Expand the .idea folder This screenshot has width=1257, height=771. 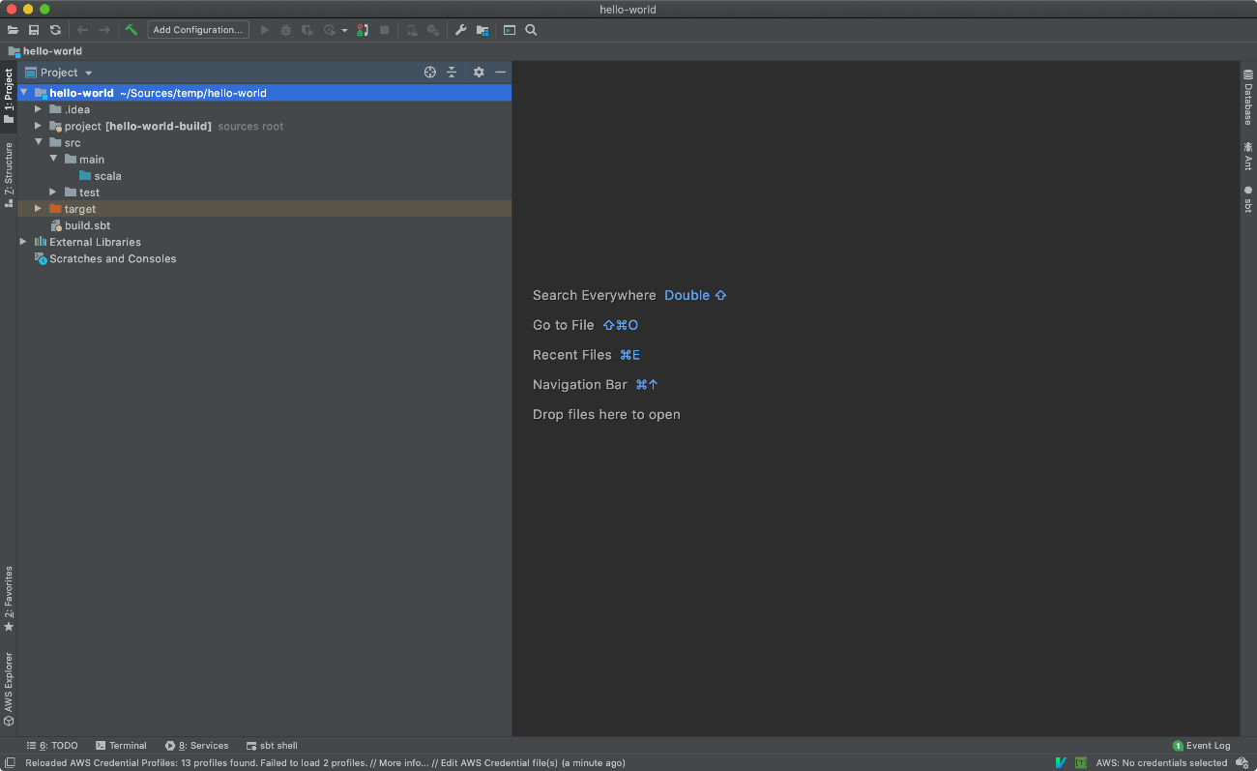point(38,109)
